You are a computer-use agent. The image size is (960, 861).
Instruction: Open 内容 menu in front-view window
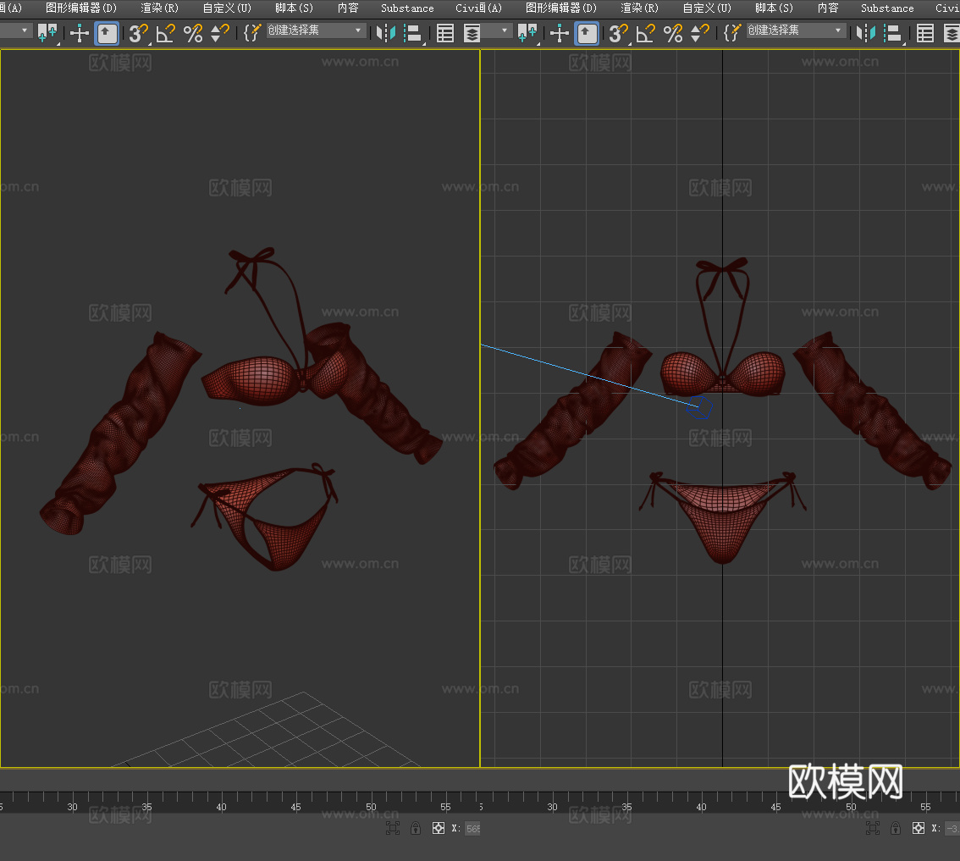(x=828, y=8)
